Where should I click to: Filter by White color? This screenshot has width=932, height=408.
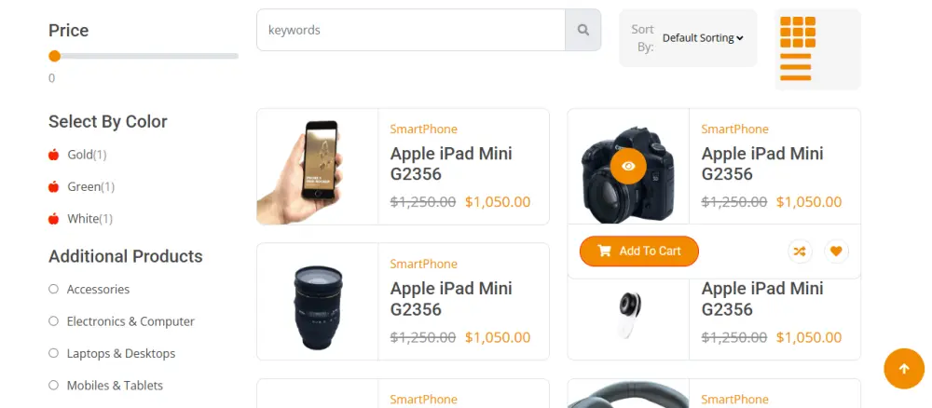point(82,219)
